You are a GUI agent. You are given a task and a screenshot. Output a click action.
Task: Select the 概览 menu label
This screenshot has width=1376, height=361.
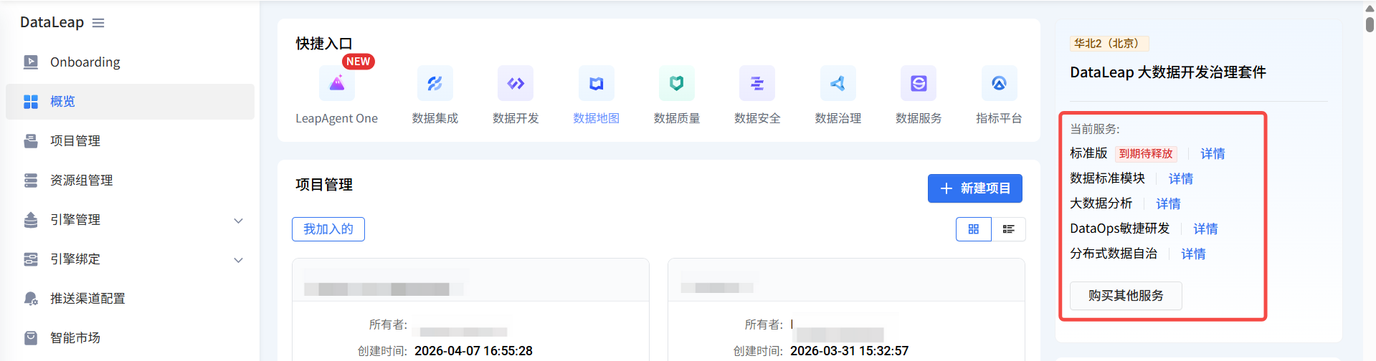[x=62, y=102]
